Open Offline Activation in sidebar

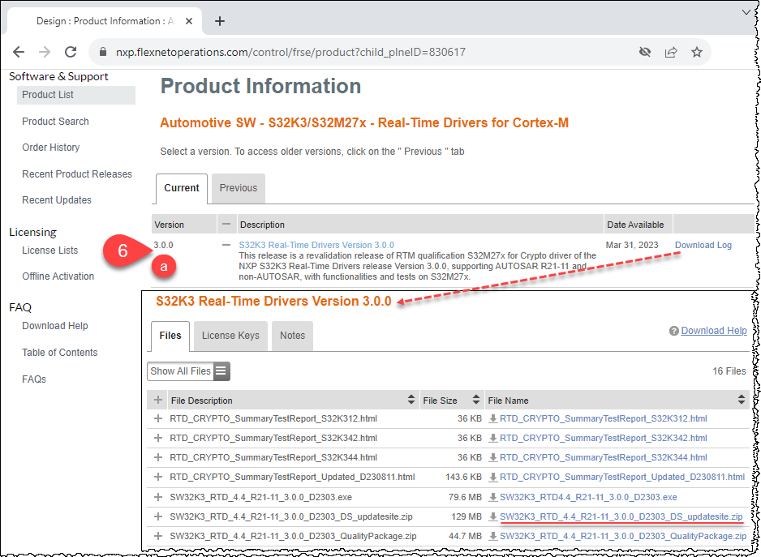point(58,276)
